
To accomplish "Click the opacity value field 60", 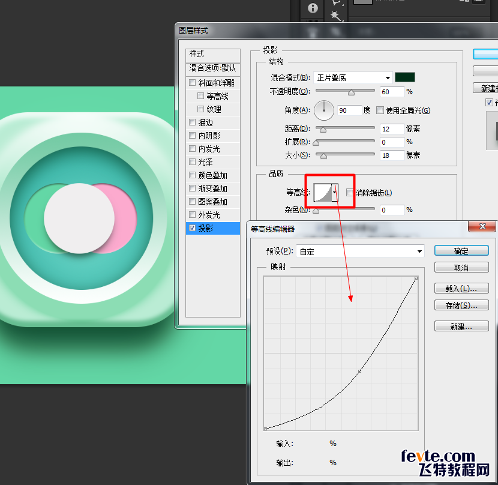I will coord(392,92).
